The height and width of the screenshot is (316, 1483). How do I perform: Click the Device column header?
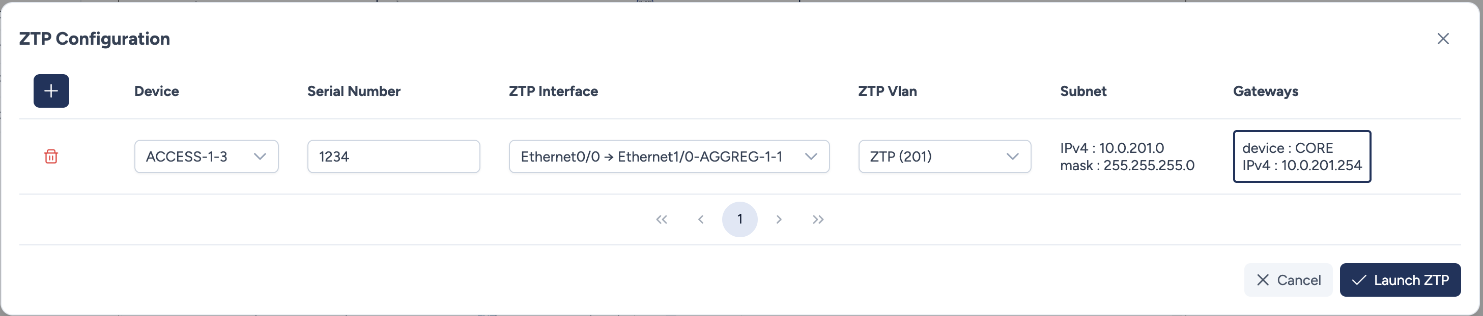pyautogui.click(x=157, y=91)
